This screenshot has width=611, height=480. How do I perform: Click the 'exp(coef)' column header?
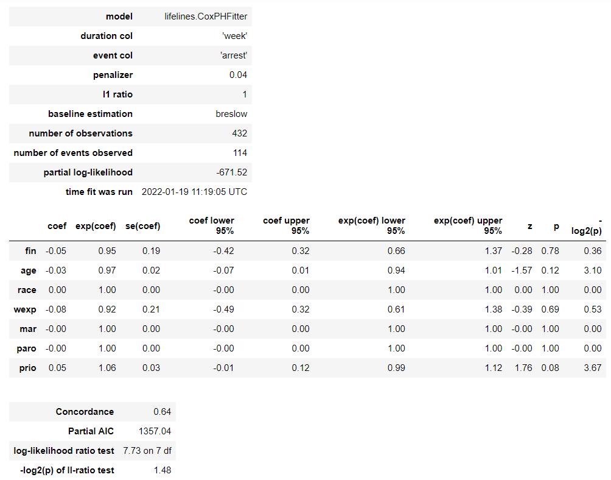[95, 226]
